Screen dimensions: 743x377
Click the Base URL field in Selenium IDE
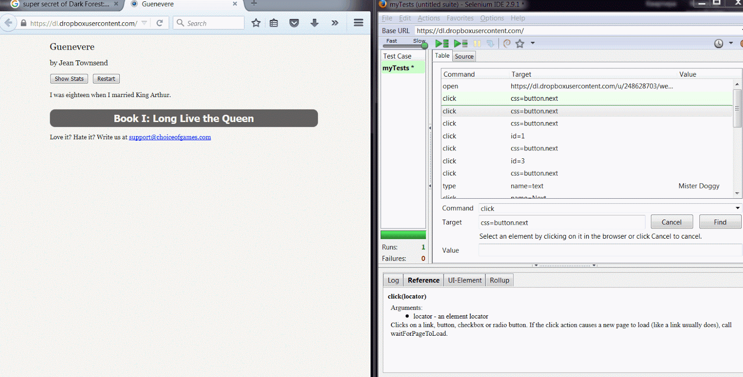point(578,31)
